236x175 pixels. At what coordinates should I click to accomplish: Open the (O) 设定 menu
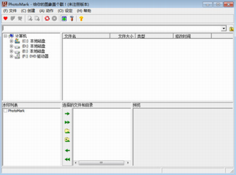65,11
